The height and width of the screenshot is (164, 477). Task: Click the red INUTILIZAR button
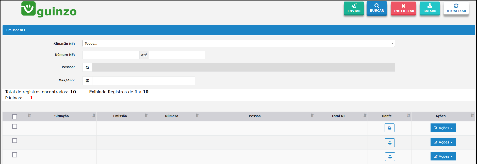tap(403, 8)
